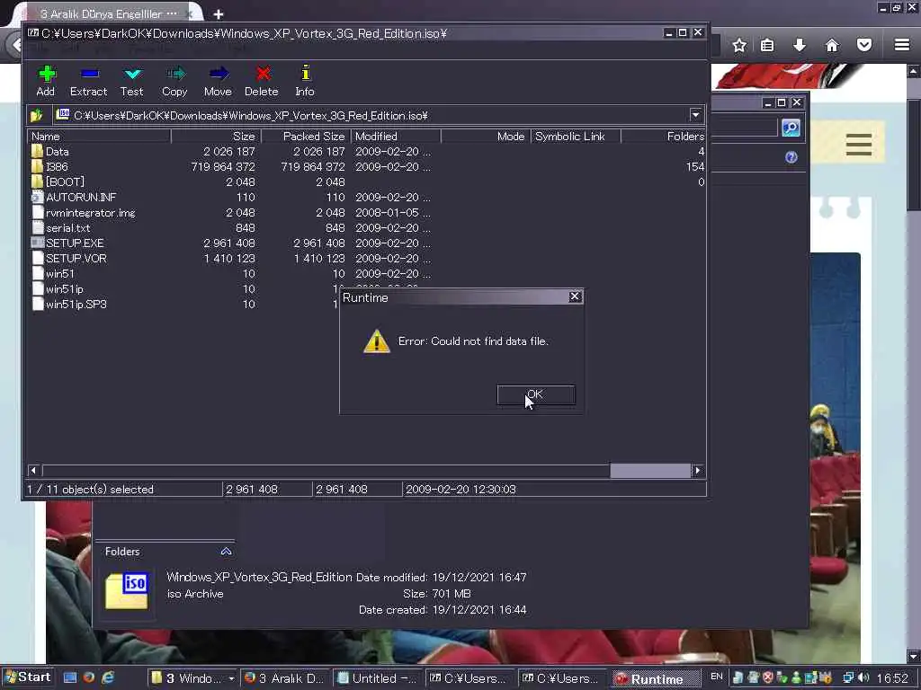This screenshot has width=921, height=690.
Task: Click the Symbolic Link column header
Action: (576, 137)
